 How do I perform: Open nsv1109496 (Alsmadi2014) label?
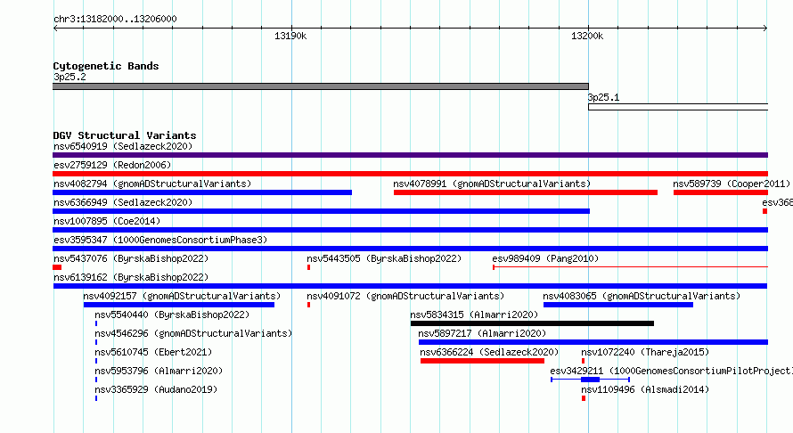coord(645,389)
